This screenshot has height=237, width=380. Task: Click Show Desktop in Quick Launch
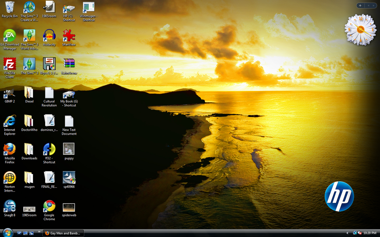(x=25, y=233)
